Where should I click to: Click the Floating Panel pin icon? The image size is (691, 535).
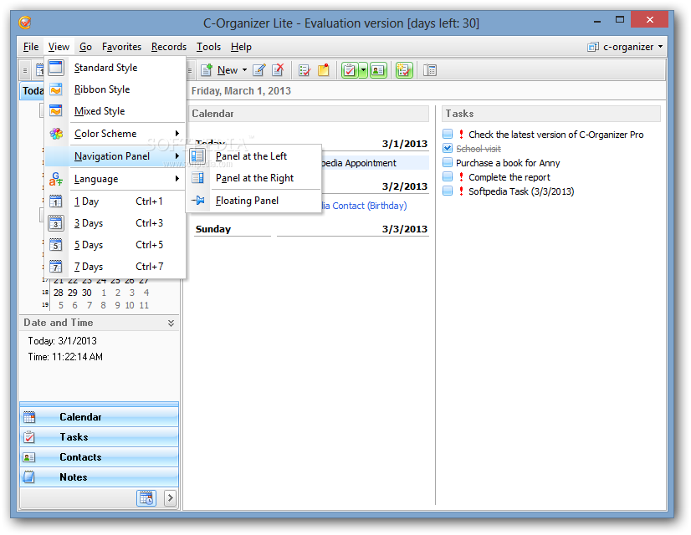click(198, 201)
